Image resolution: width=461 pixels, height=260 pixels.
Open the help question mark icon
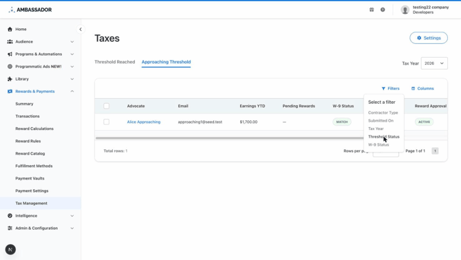[383, 10]
